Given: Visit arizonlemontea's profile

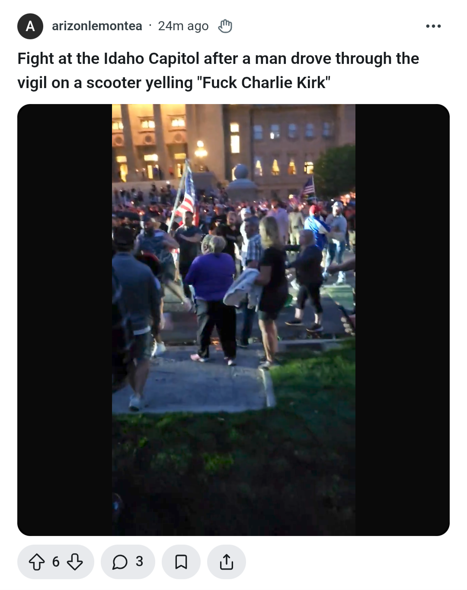Looking at the screenshot, I should [97, 26].
